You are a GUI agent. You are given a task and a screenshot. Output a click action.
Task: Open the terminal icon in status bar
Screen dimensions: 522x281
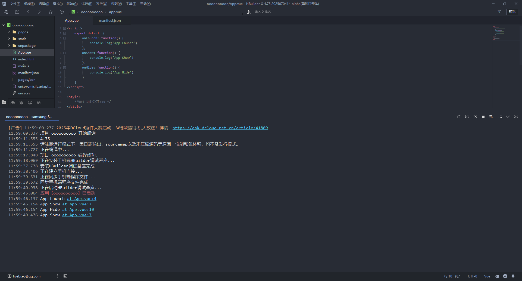pyautogui.click(x=65, y=276)
